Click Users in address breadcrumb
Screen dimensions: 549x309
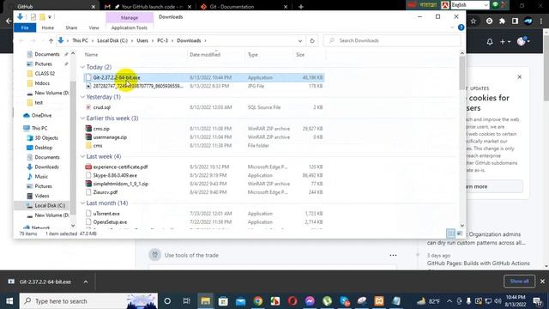(142, 40)
